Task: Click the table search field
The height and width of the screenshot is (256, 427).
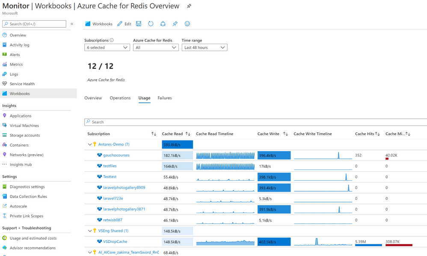Action: (x=256, y=122)
